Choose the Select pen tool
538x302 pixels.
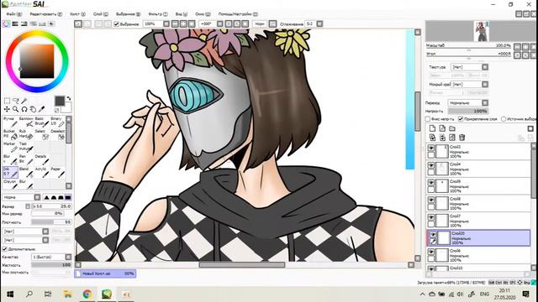41,134
